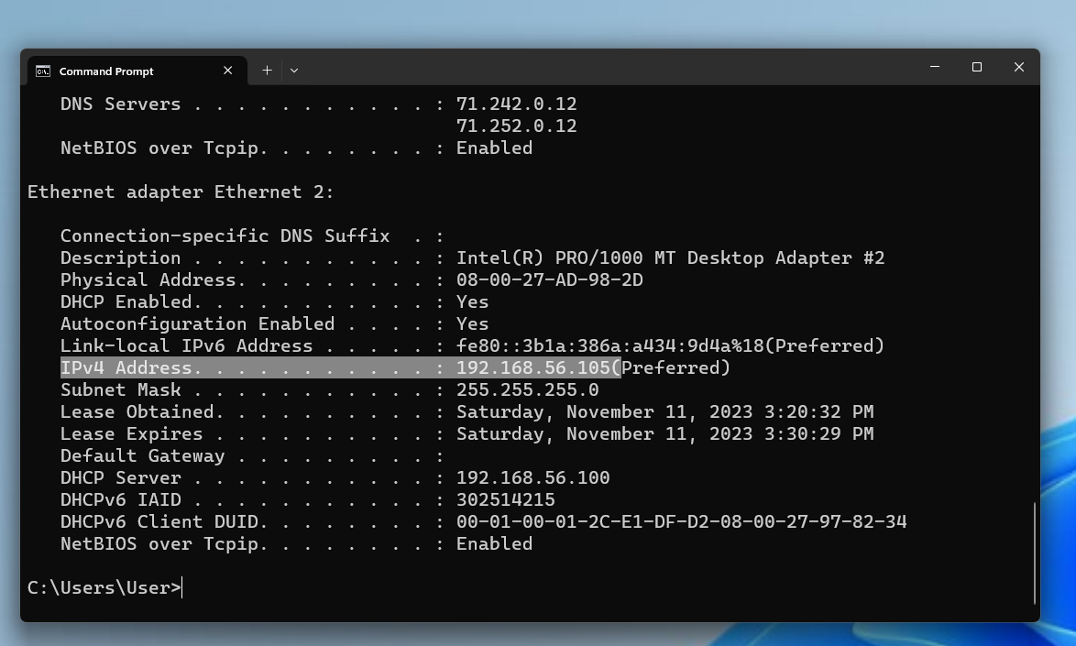Screen dimensions: 1076x646
Task: Select the Command Prompt tab
Action: 137,71
